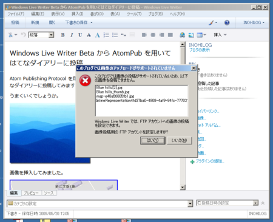Click the cut scissors icon in toolbar
Screen dimensions: 273x222
pos(10,35)
